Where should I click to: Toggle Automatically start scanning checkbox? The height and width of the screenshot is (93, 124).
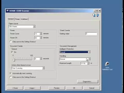tap(11, 73)
